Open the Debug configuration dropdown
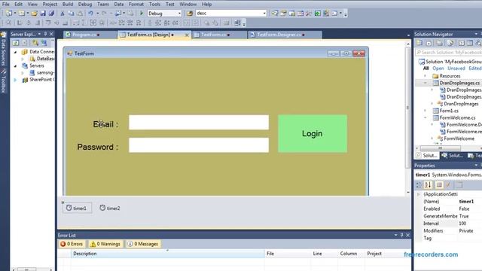 pos(179,14)
